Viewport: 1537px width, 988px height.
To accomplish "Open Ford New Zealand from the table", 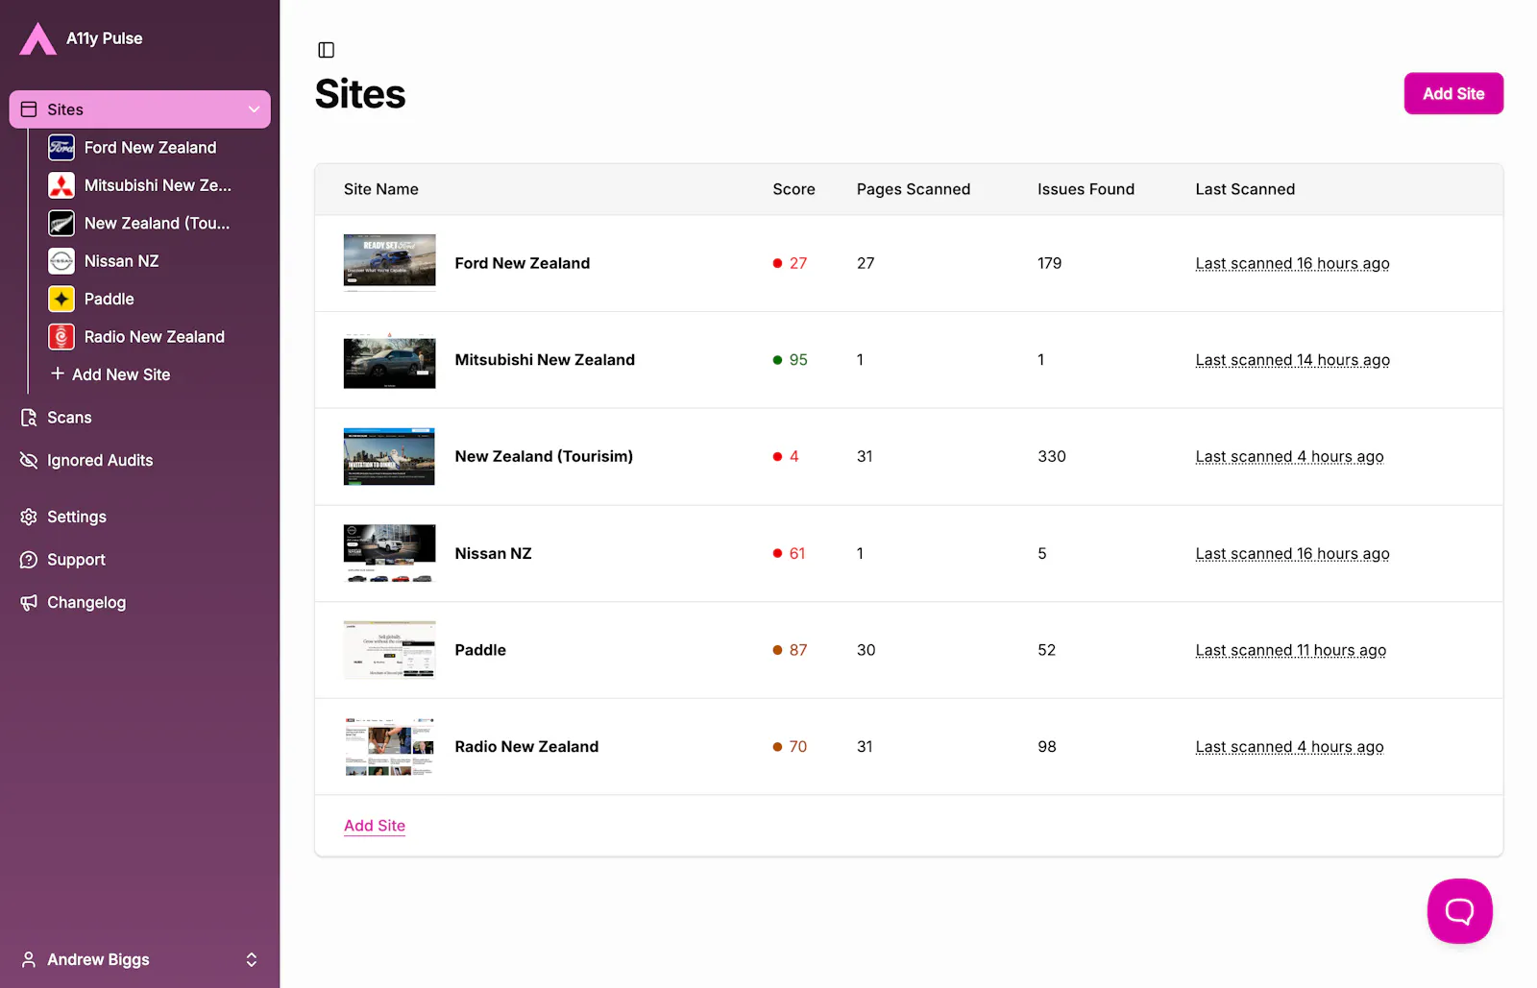I will point(523,263).
